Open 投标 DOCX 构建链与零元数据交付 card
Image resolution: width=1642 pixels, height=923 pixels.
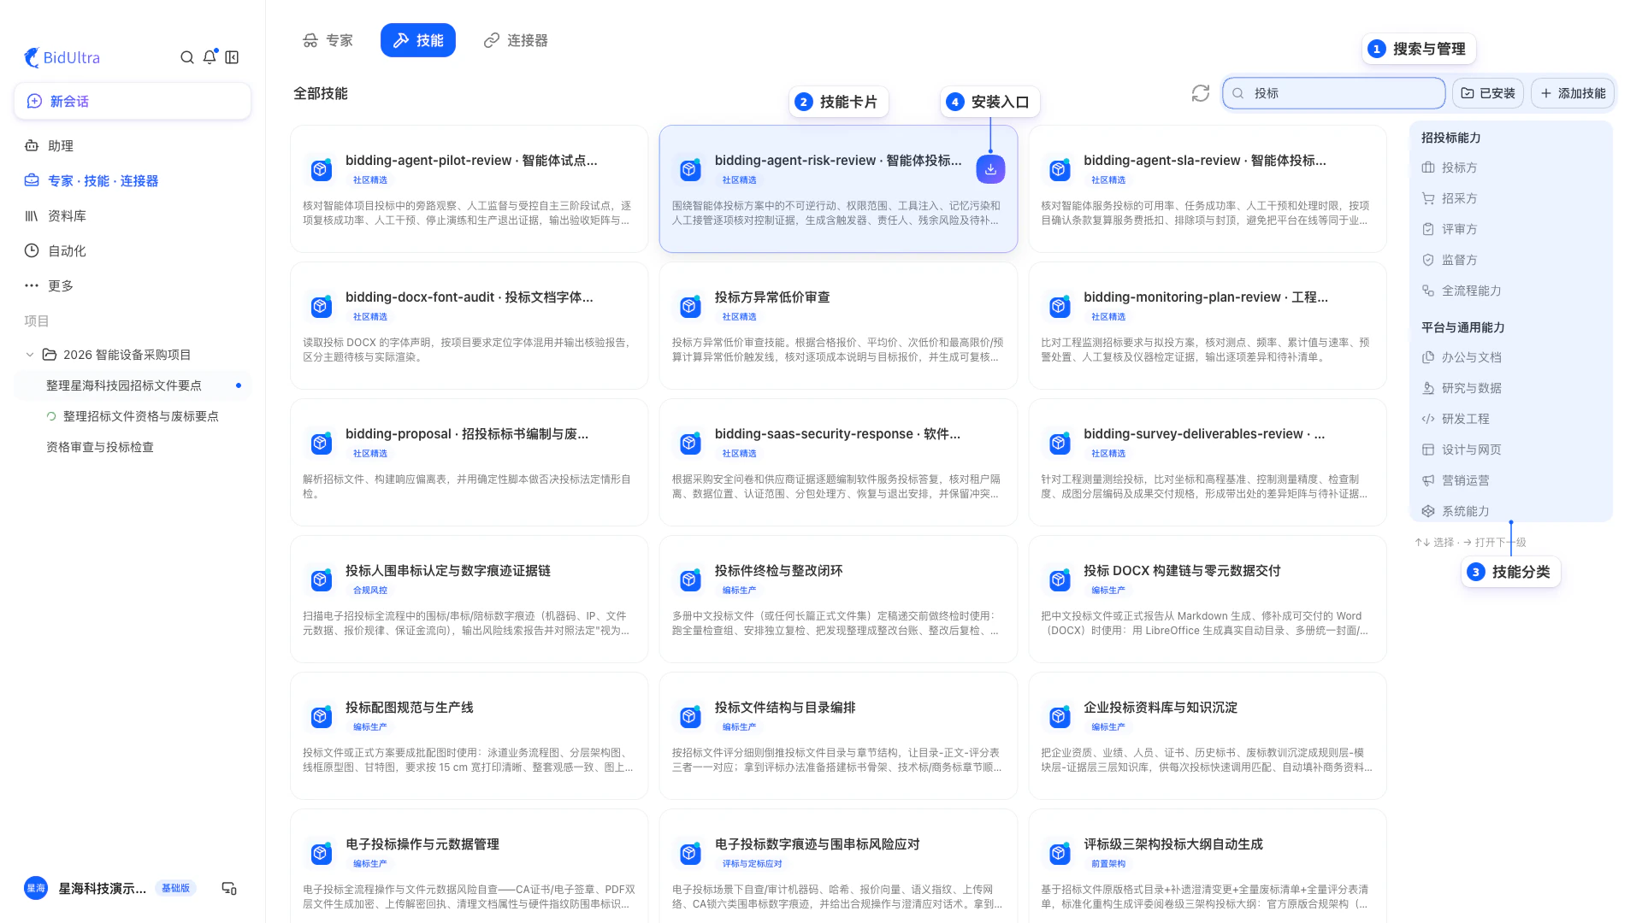1207,599
